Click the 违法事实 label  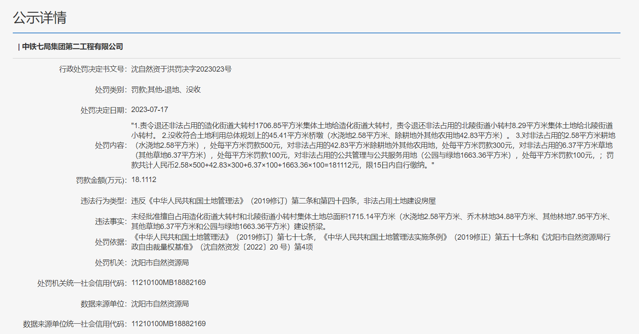tap(111, 221)
